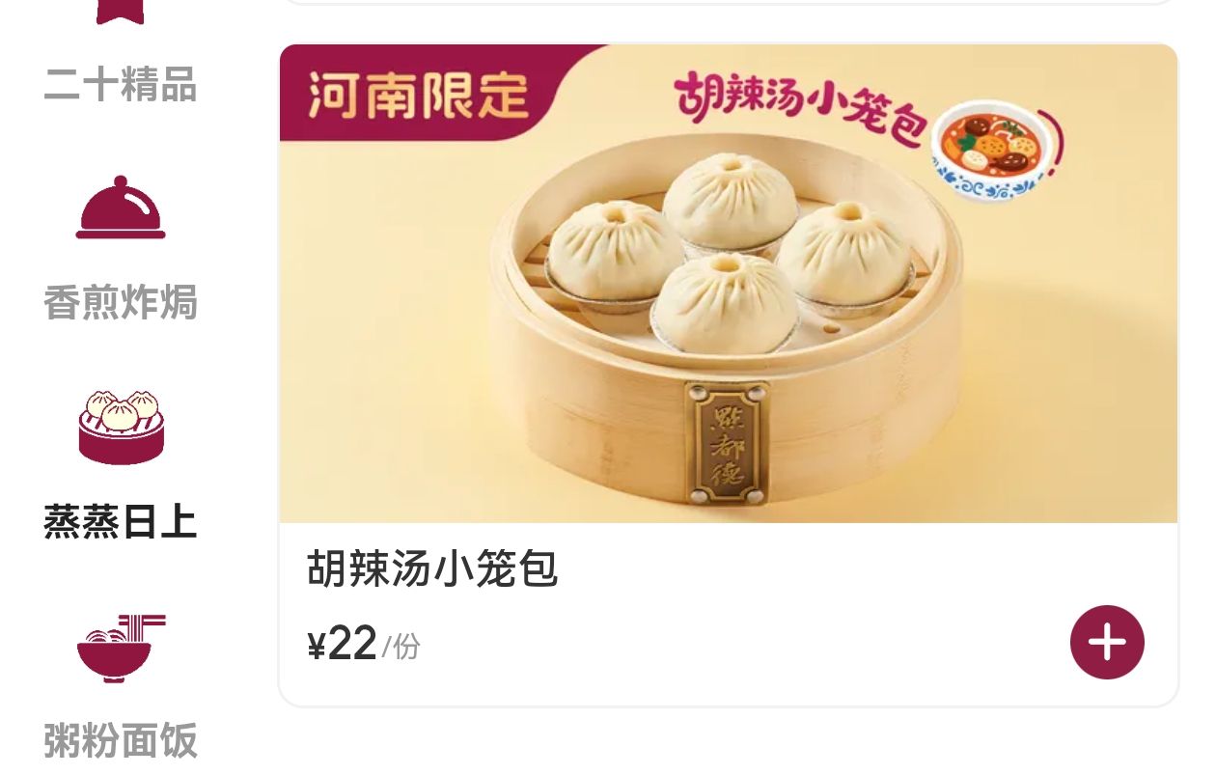Tap the hot soup bowl illustration
This screenshot has height=775, width=1216.
(997, 154)
